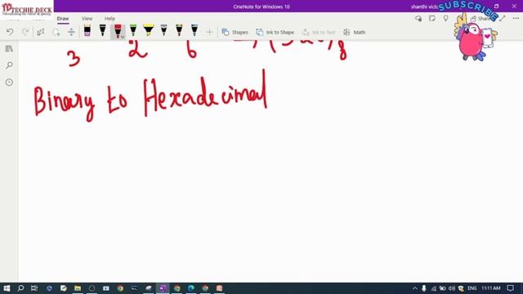The image size is (523, 294).
Task: Open recent notes clock icon
Action: coord(9,82)
